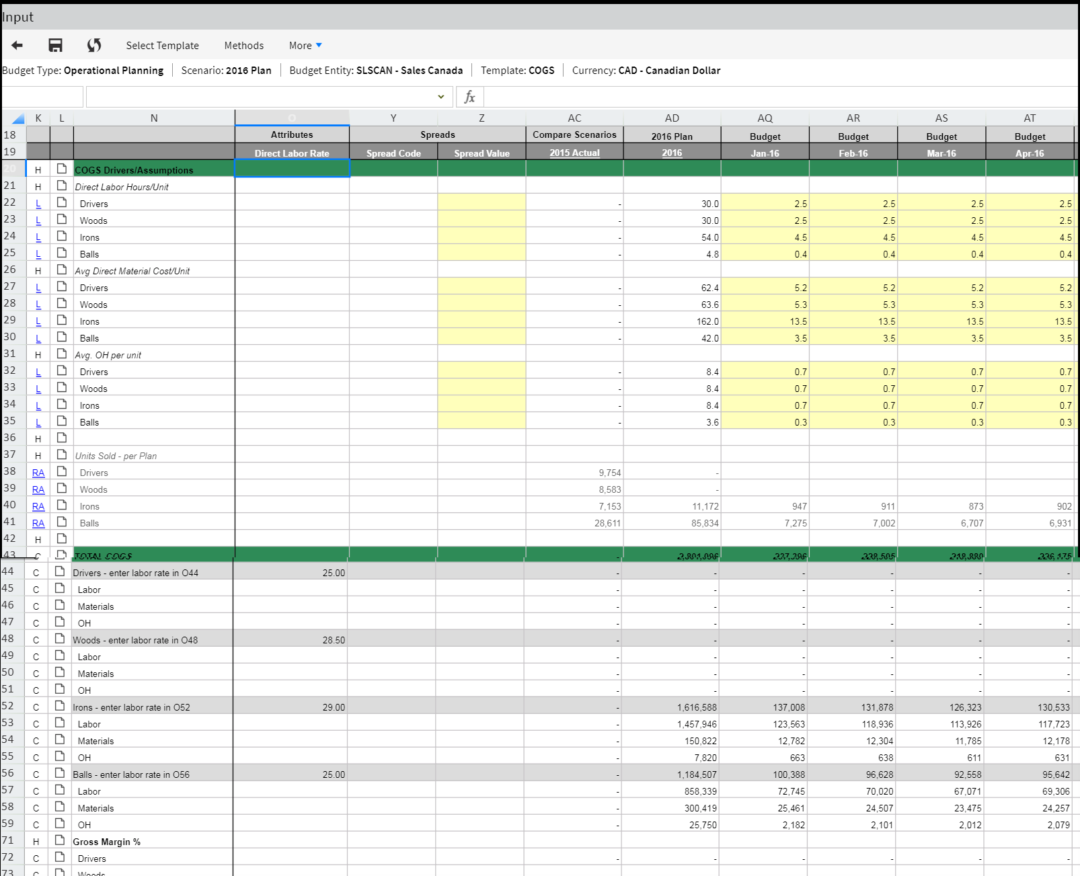
Task: Select yellow Apr-16 cell 0.3 for Balls
Action: click(x=1030, y=422)
